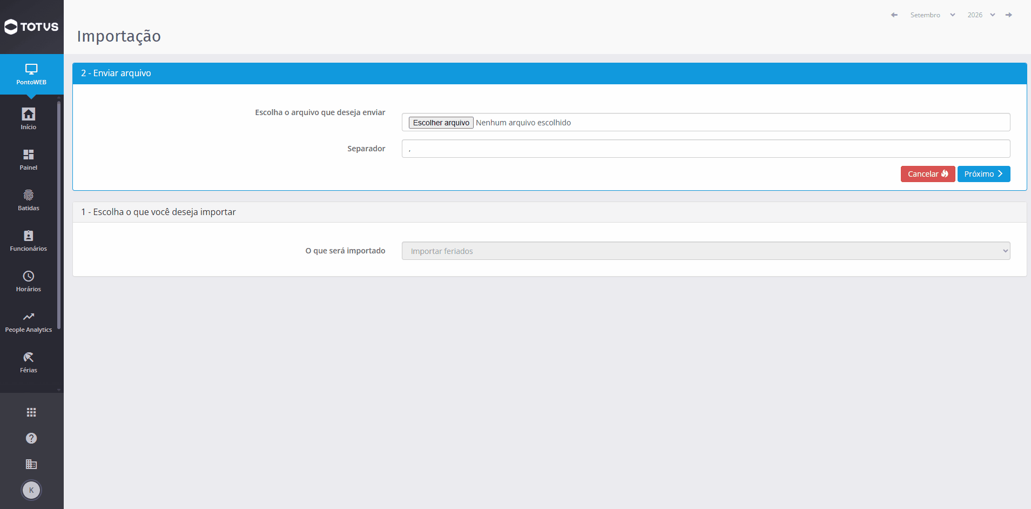Open Batidas fingerprint section
The width and height of the screenshot is (1031, 509).
(29, 200)
